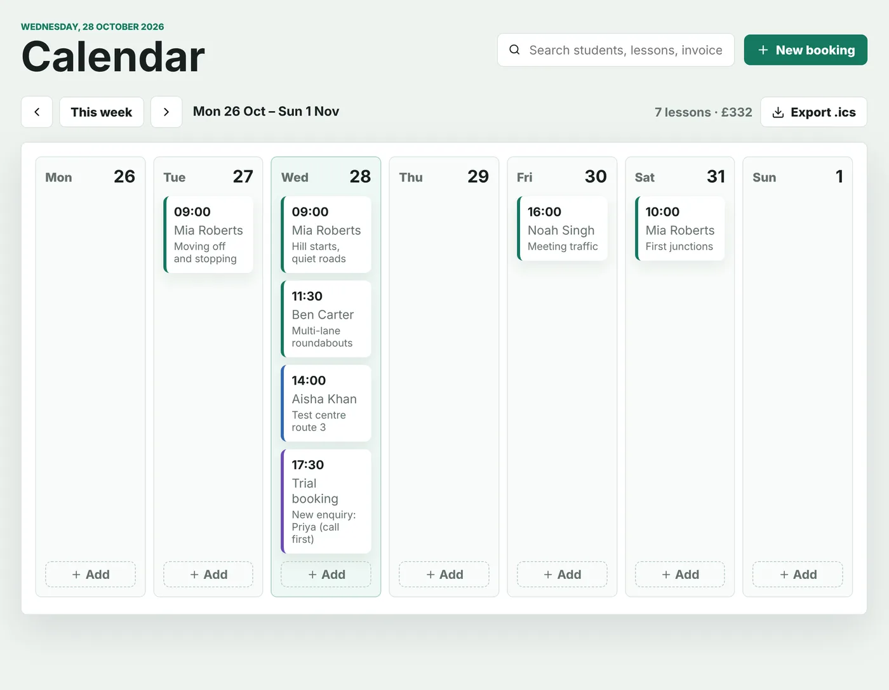Select the Sat 31 column header
This screenshot has height=690, width=889.
[x=680, y=177]
